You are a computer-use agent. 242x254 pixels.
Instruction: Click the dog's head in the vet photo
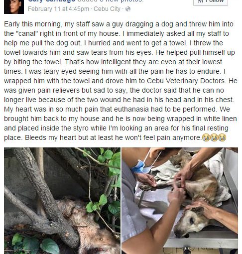tap(191, 222)
